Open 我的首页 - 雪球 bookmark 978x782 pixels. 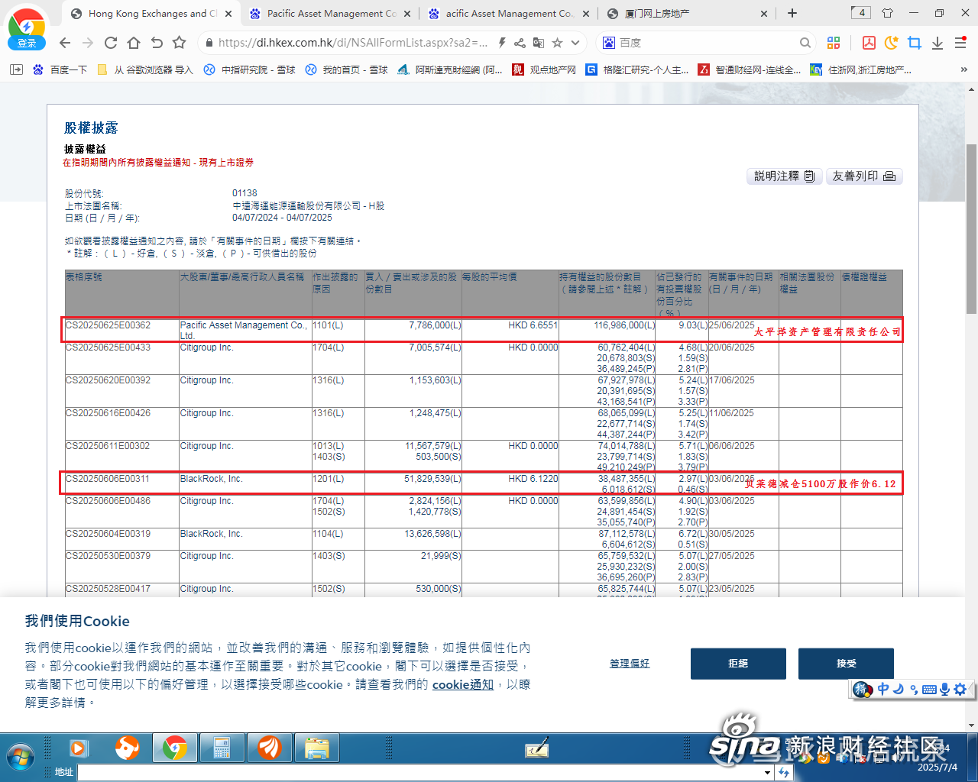(x=347, y=69)
